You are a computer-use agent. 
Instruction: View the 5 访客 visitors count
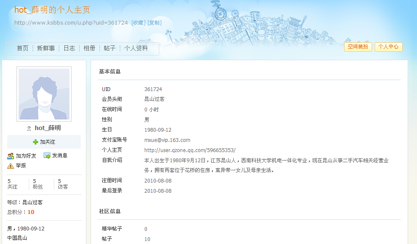(x=63, y=184)
